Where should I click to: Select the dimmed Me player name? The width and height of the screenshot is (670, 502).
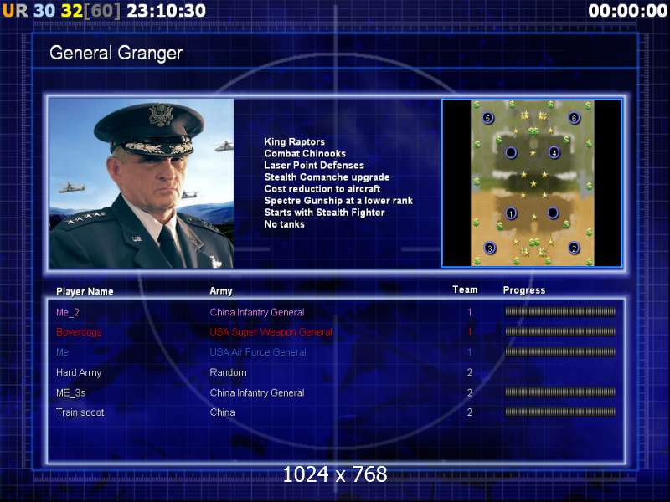pyautogui.click(x=62, y=352)
